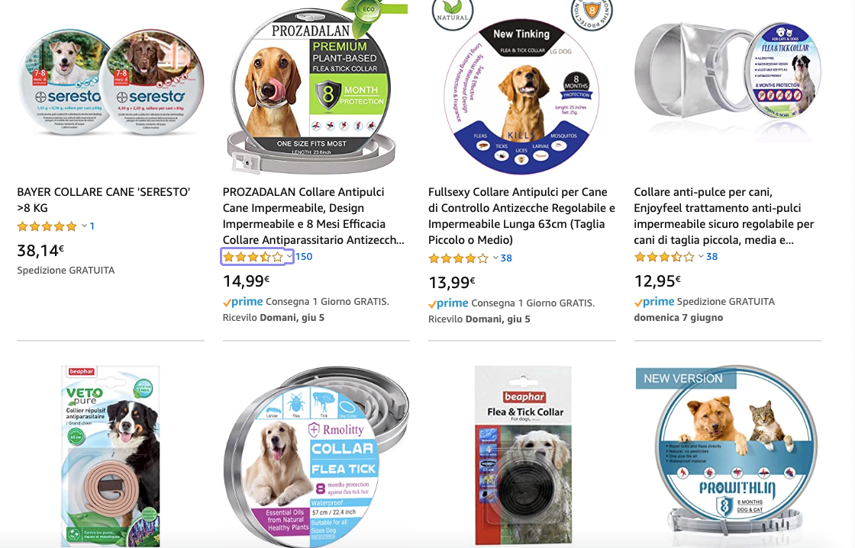This screenshot has width=855, height=548.
Task: Open BAYER COLLARE CANE 'SERESTO' title link
Action: pos(104,200)
